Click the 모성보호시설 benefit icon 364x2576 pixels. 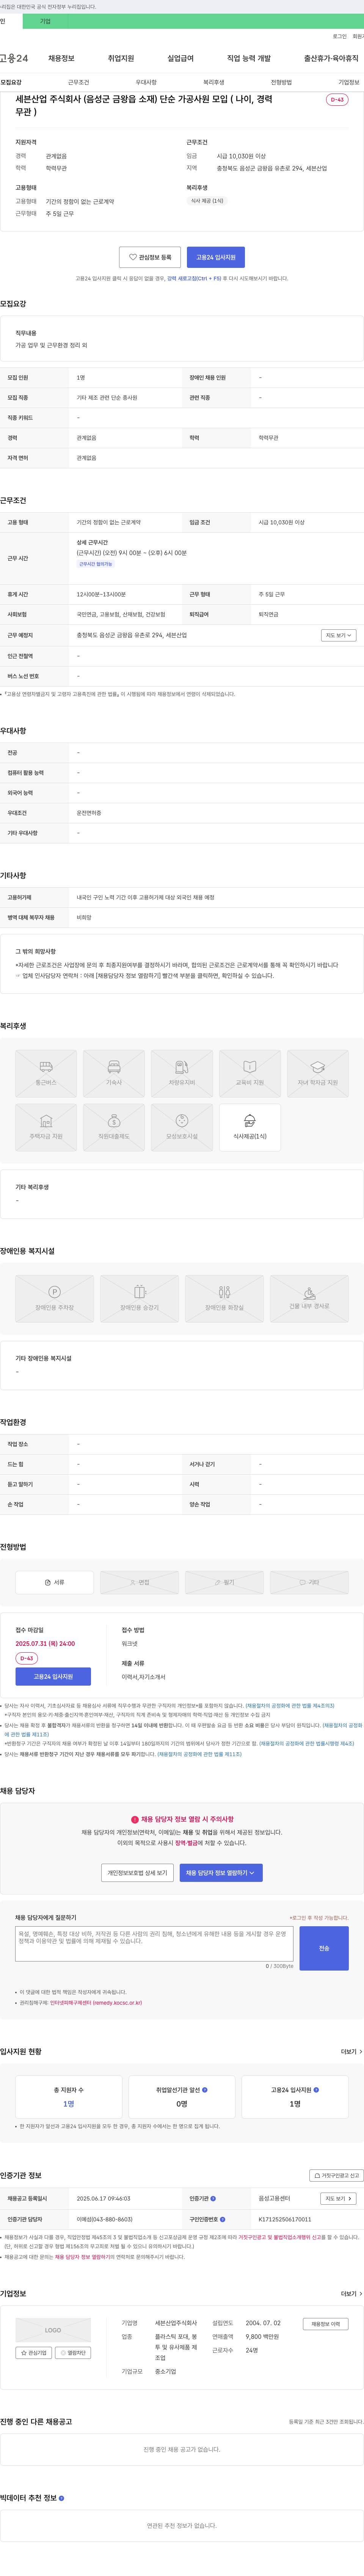(182, 1127)
